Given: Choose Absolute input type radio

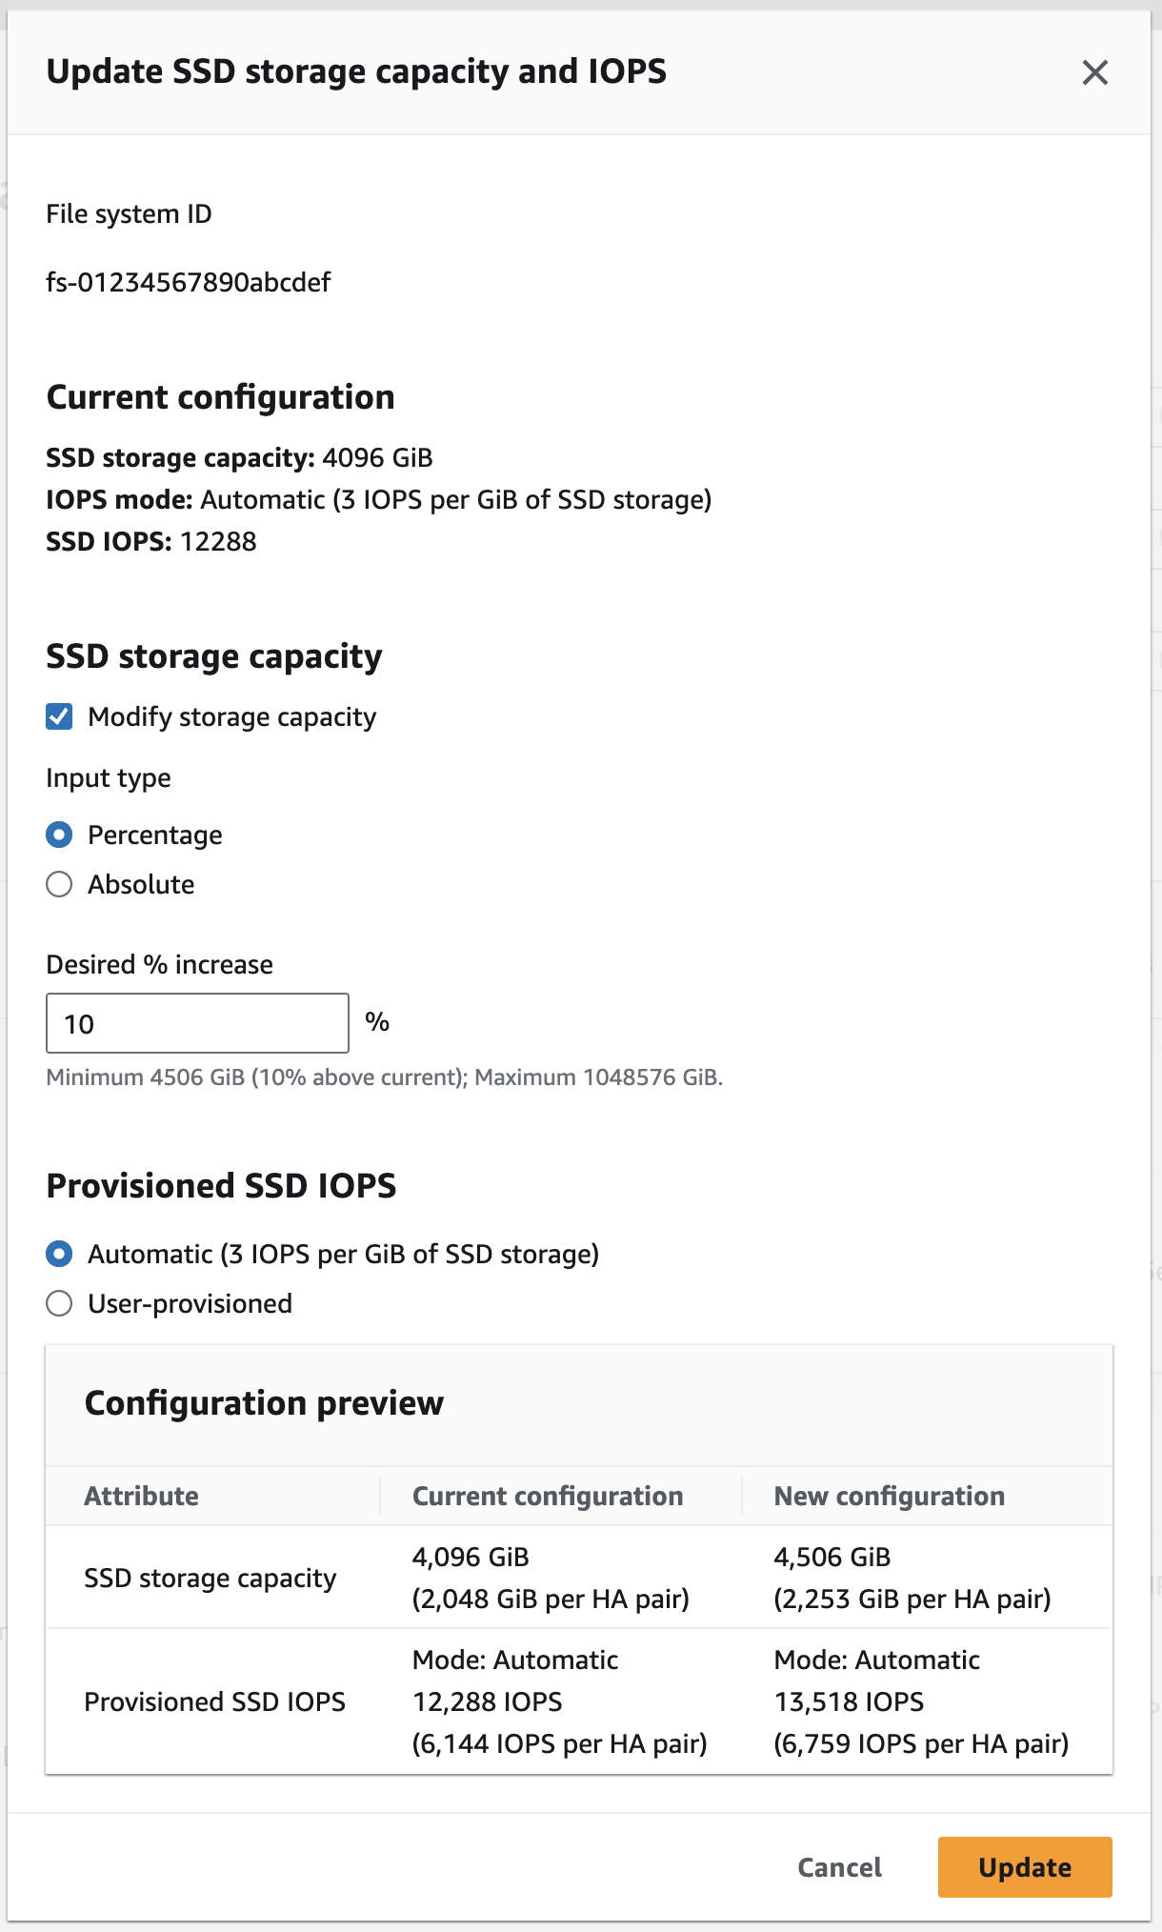Looking at the screenshot, I should pyautogui.click(x=59, y=884).
